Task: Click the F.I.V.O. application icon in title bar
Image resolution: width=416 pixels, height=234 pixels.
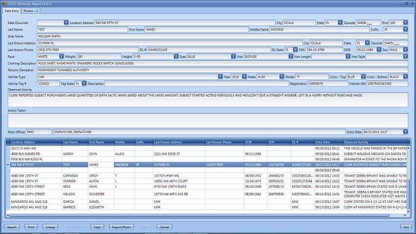Action: [4, 3]
